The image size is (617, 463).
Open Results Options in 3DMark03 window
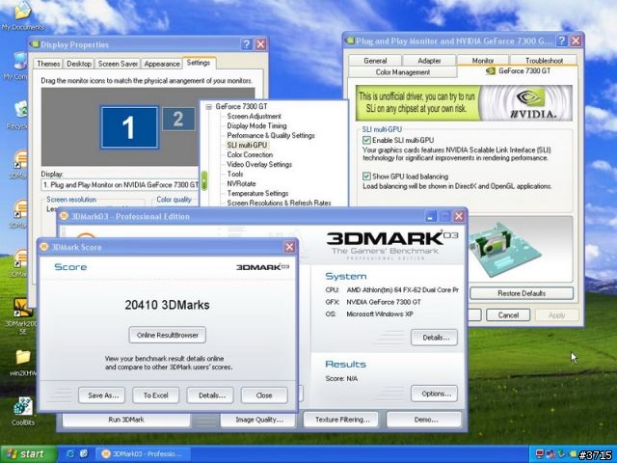coord(435,394)
